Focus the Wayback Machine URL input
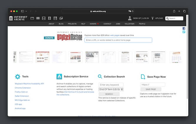This screenshot has height=124, width=196. (118, 40)
